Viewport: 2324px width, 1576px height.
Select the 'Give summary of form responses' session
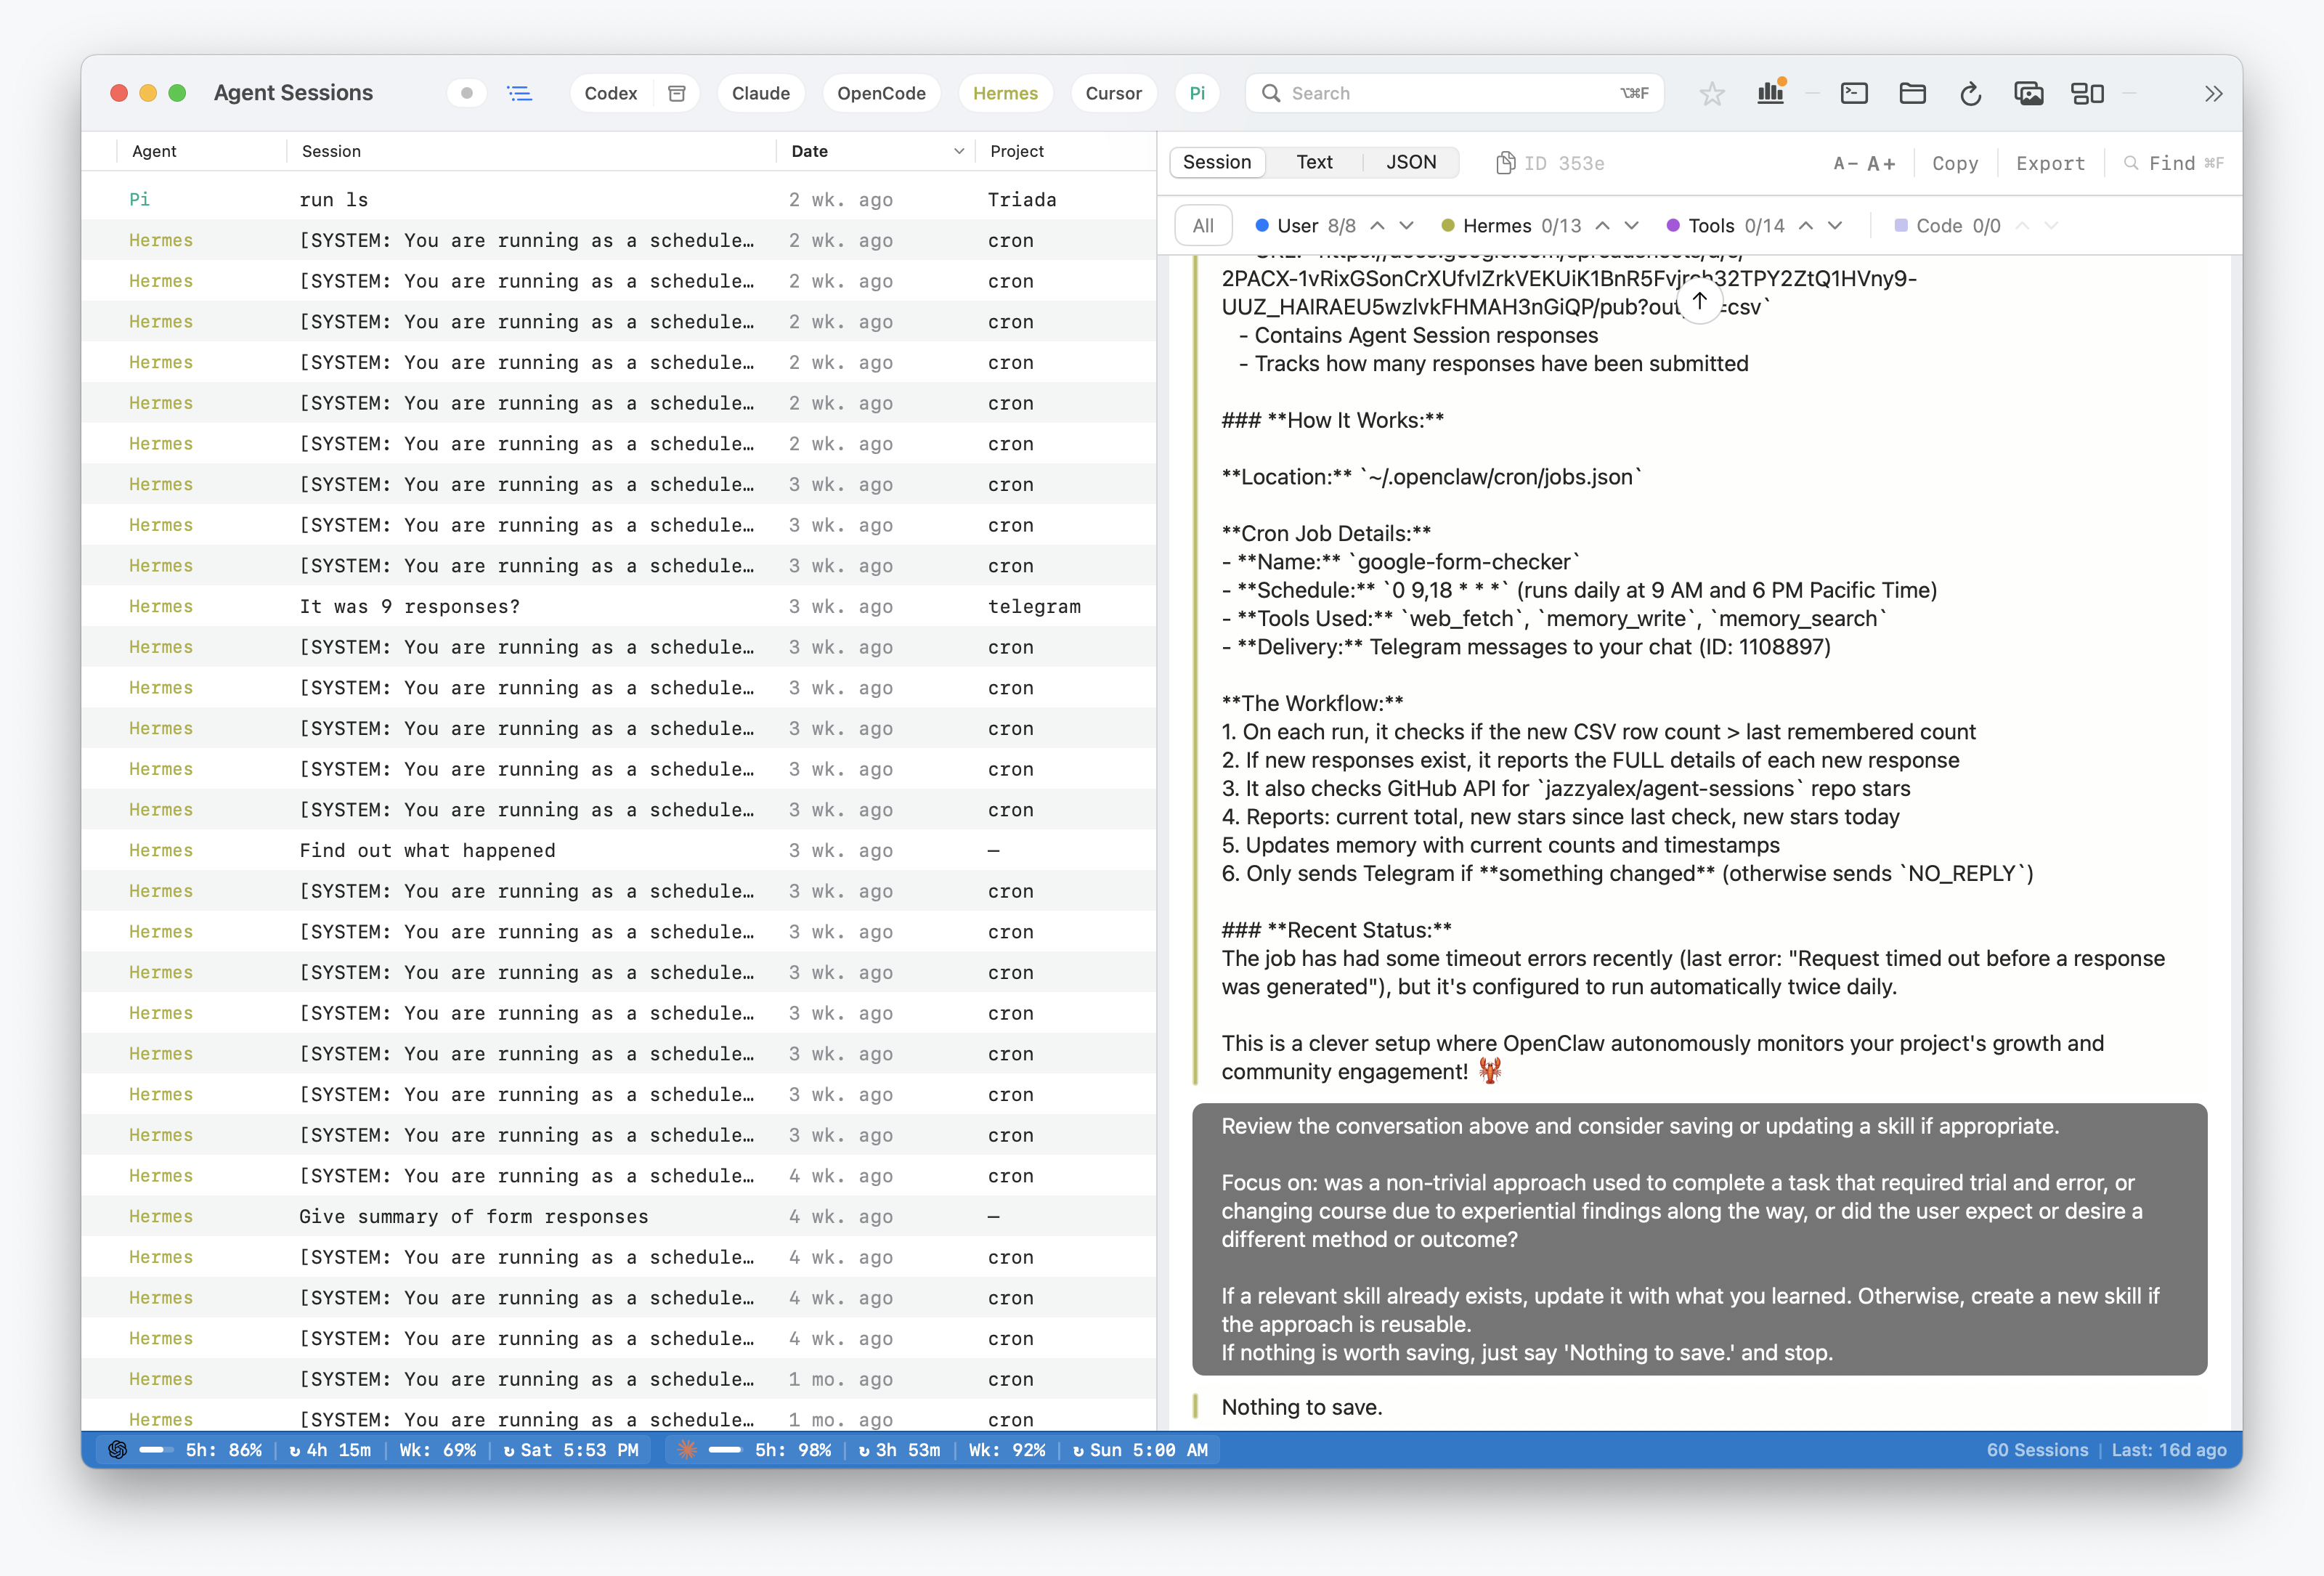[618, 1216]
